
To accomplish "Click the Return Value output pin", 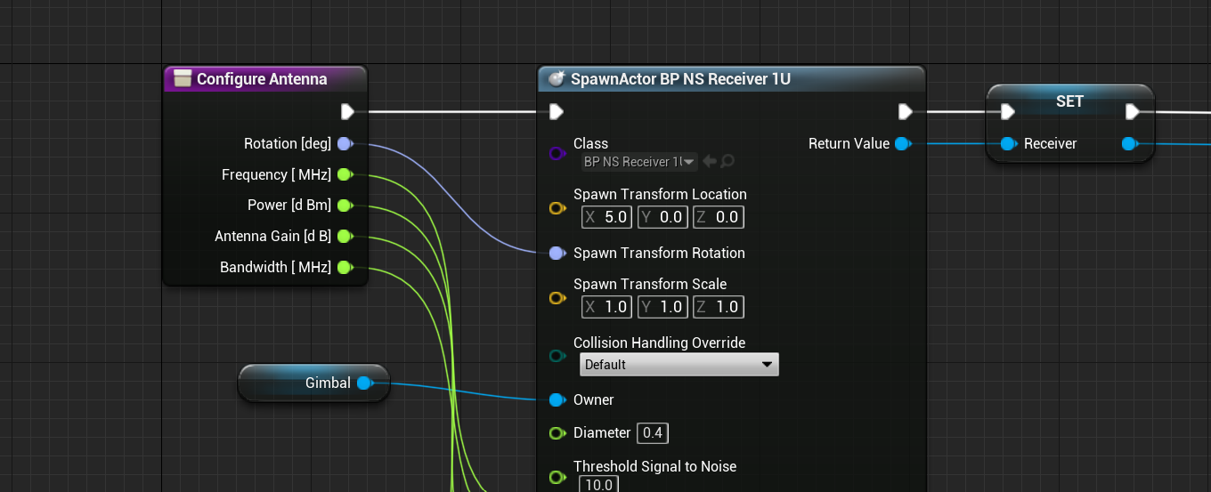I will pos(902,144).
